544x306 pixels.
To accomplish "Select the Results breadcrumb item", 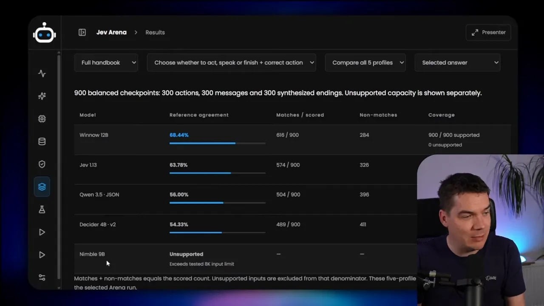I will click(155, 32).
